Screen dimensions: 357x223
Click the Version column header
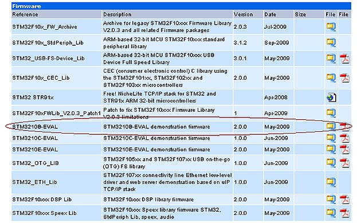tap(243, 14)
